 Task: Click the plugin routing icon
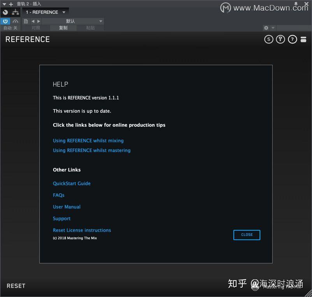click(x=15, y=12)
